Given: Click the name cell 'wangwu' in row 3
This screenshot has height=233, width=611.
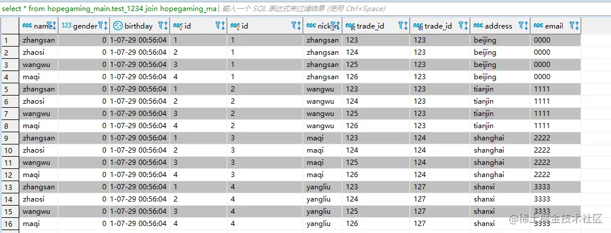Looking at the screenshot, I should click(39, 65).
